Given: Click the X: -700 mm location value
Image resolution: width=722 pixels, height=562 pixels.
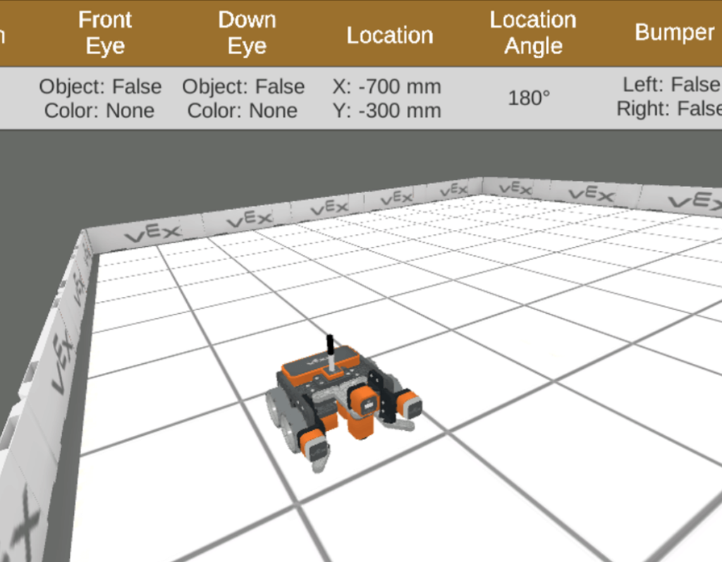Looking at the screenshot, I should point(386,87).
